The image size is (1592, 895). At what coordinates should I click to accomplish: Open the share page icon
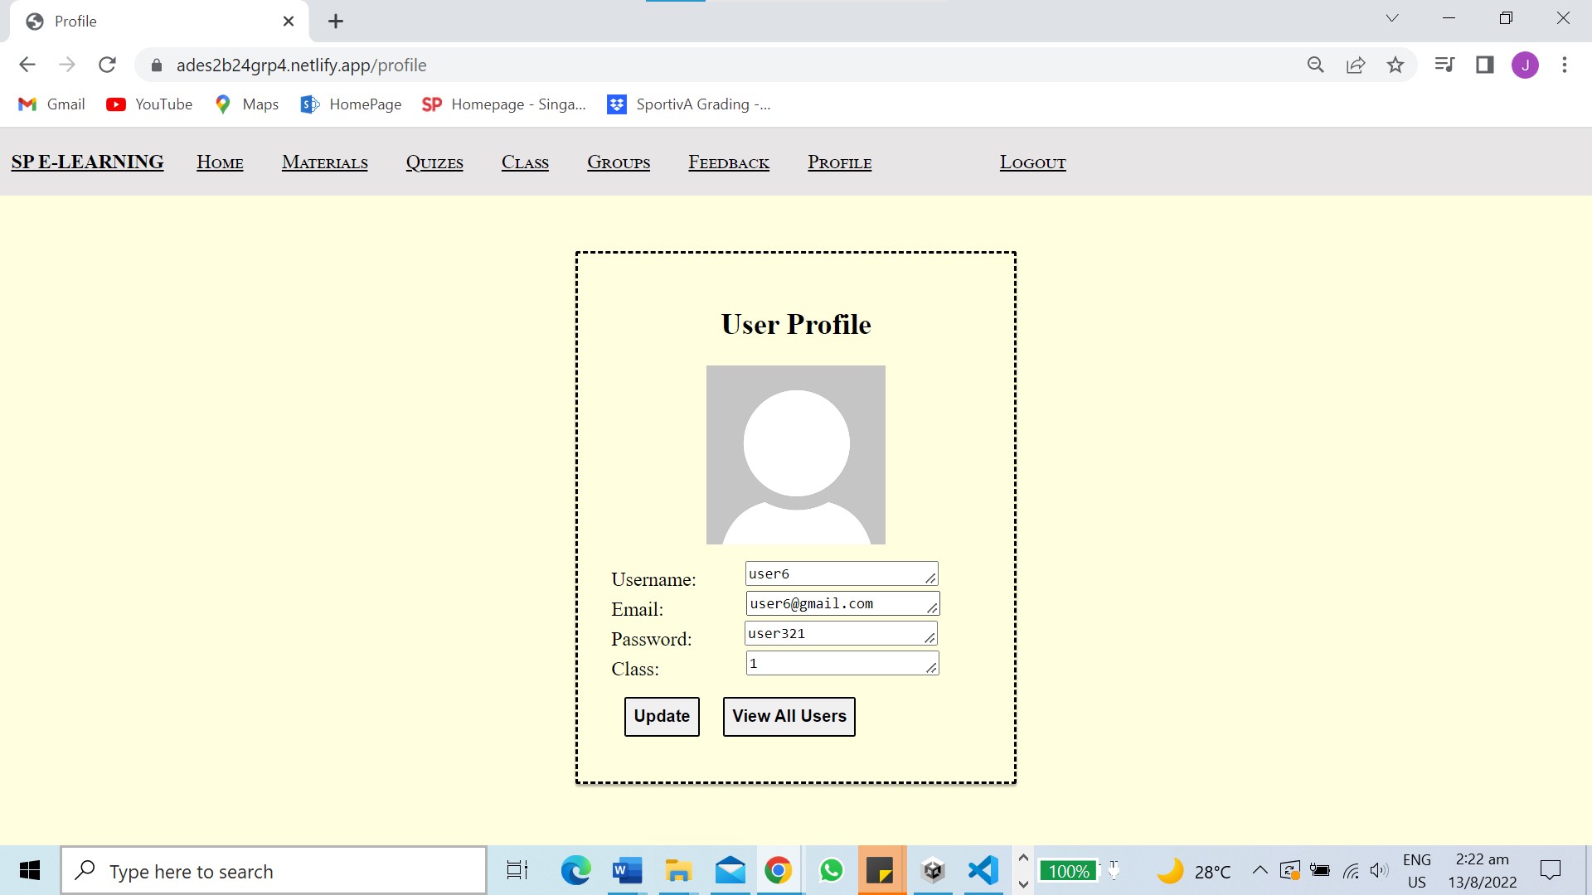1356,65
